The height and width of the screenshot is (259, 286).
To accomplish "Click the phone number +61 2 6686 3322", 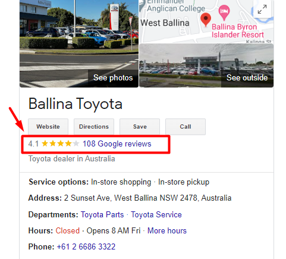I will point(86,246).
